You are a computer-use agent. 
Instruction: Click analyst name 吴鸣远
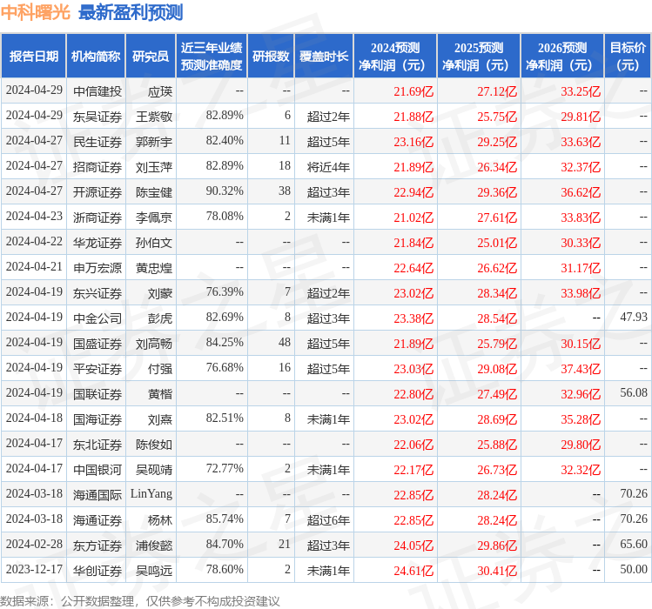point(154,571)
